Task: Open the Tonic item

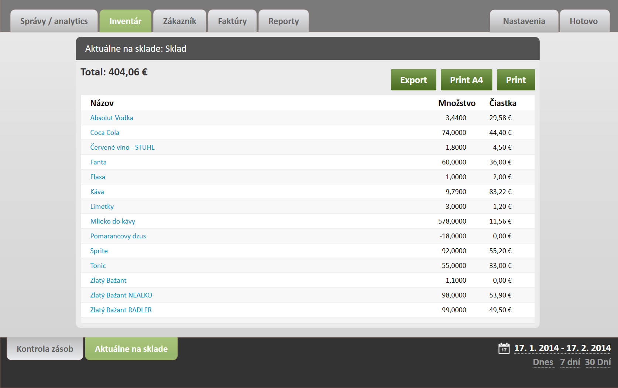Action: tap(98, 266)
